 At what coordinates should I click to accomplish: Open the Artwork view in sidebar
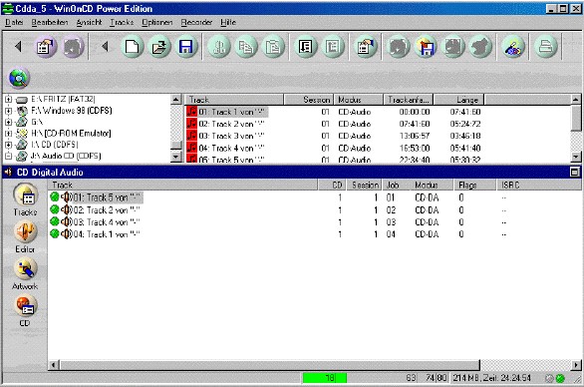pyautogui.click(x=25, y=274)
